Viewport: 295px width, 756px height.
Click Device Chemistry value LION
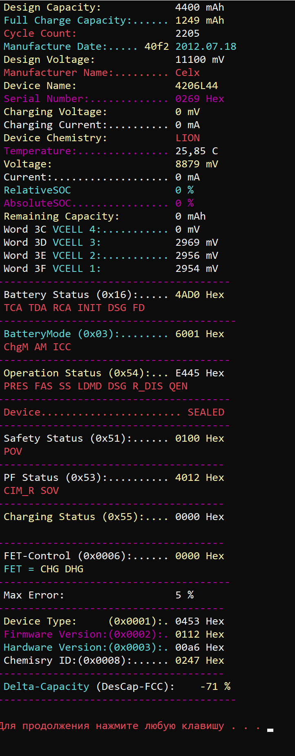point(188,138)
